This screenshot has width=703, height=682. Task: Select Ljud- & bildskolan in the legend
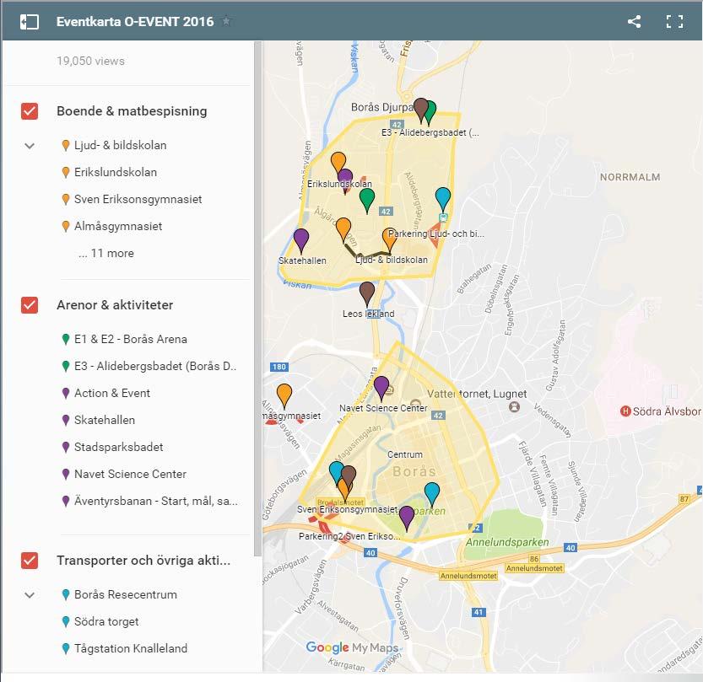(120, 145)
